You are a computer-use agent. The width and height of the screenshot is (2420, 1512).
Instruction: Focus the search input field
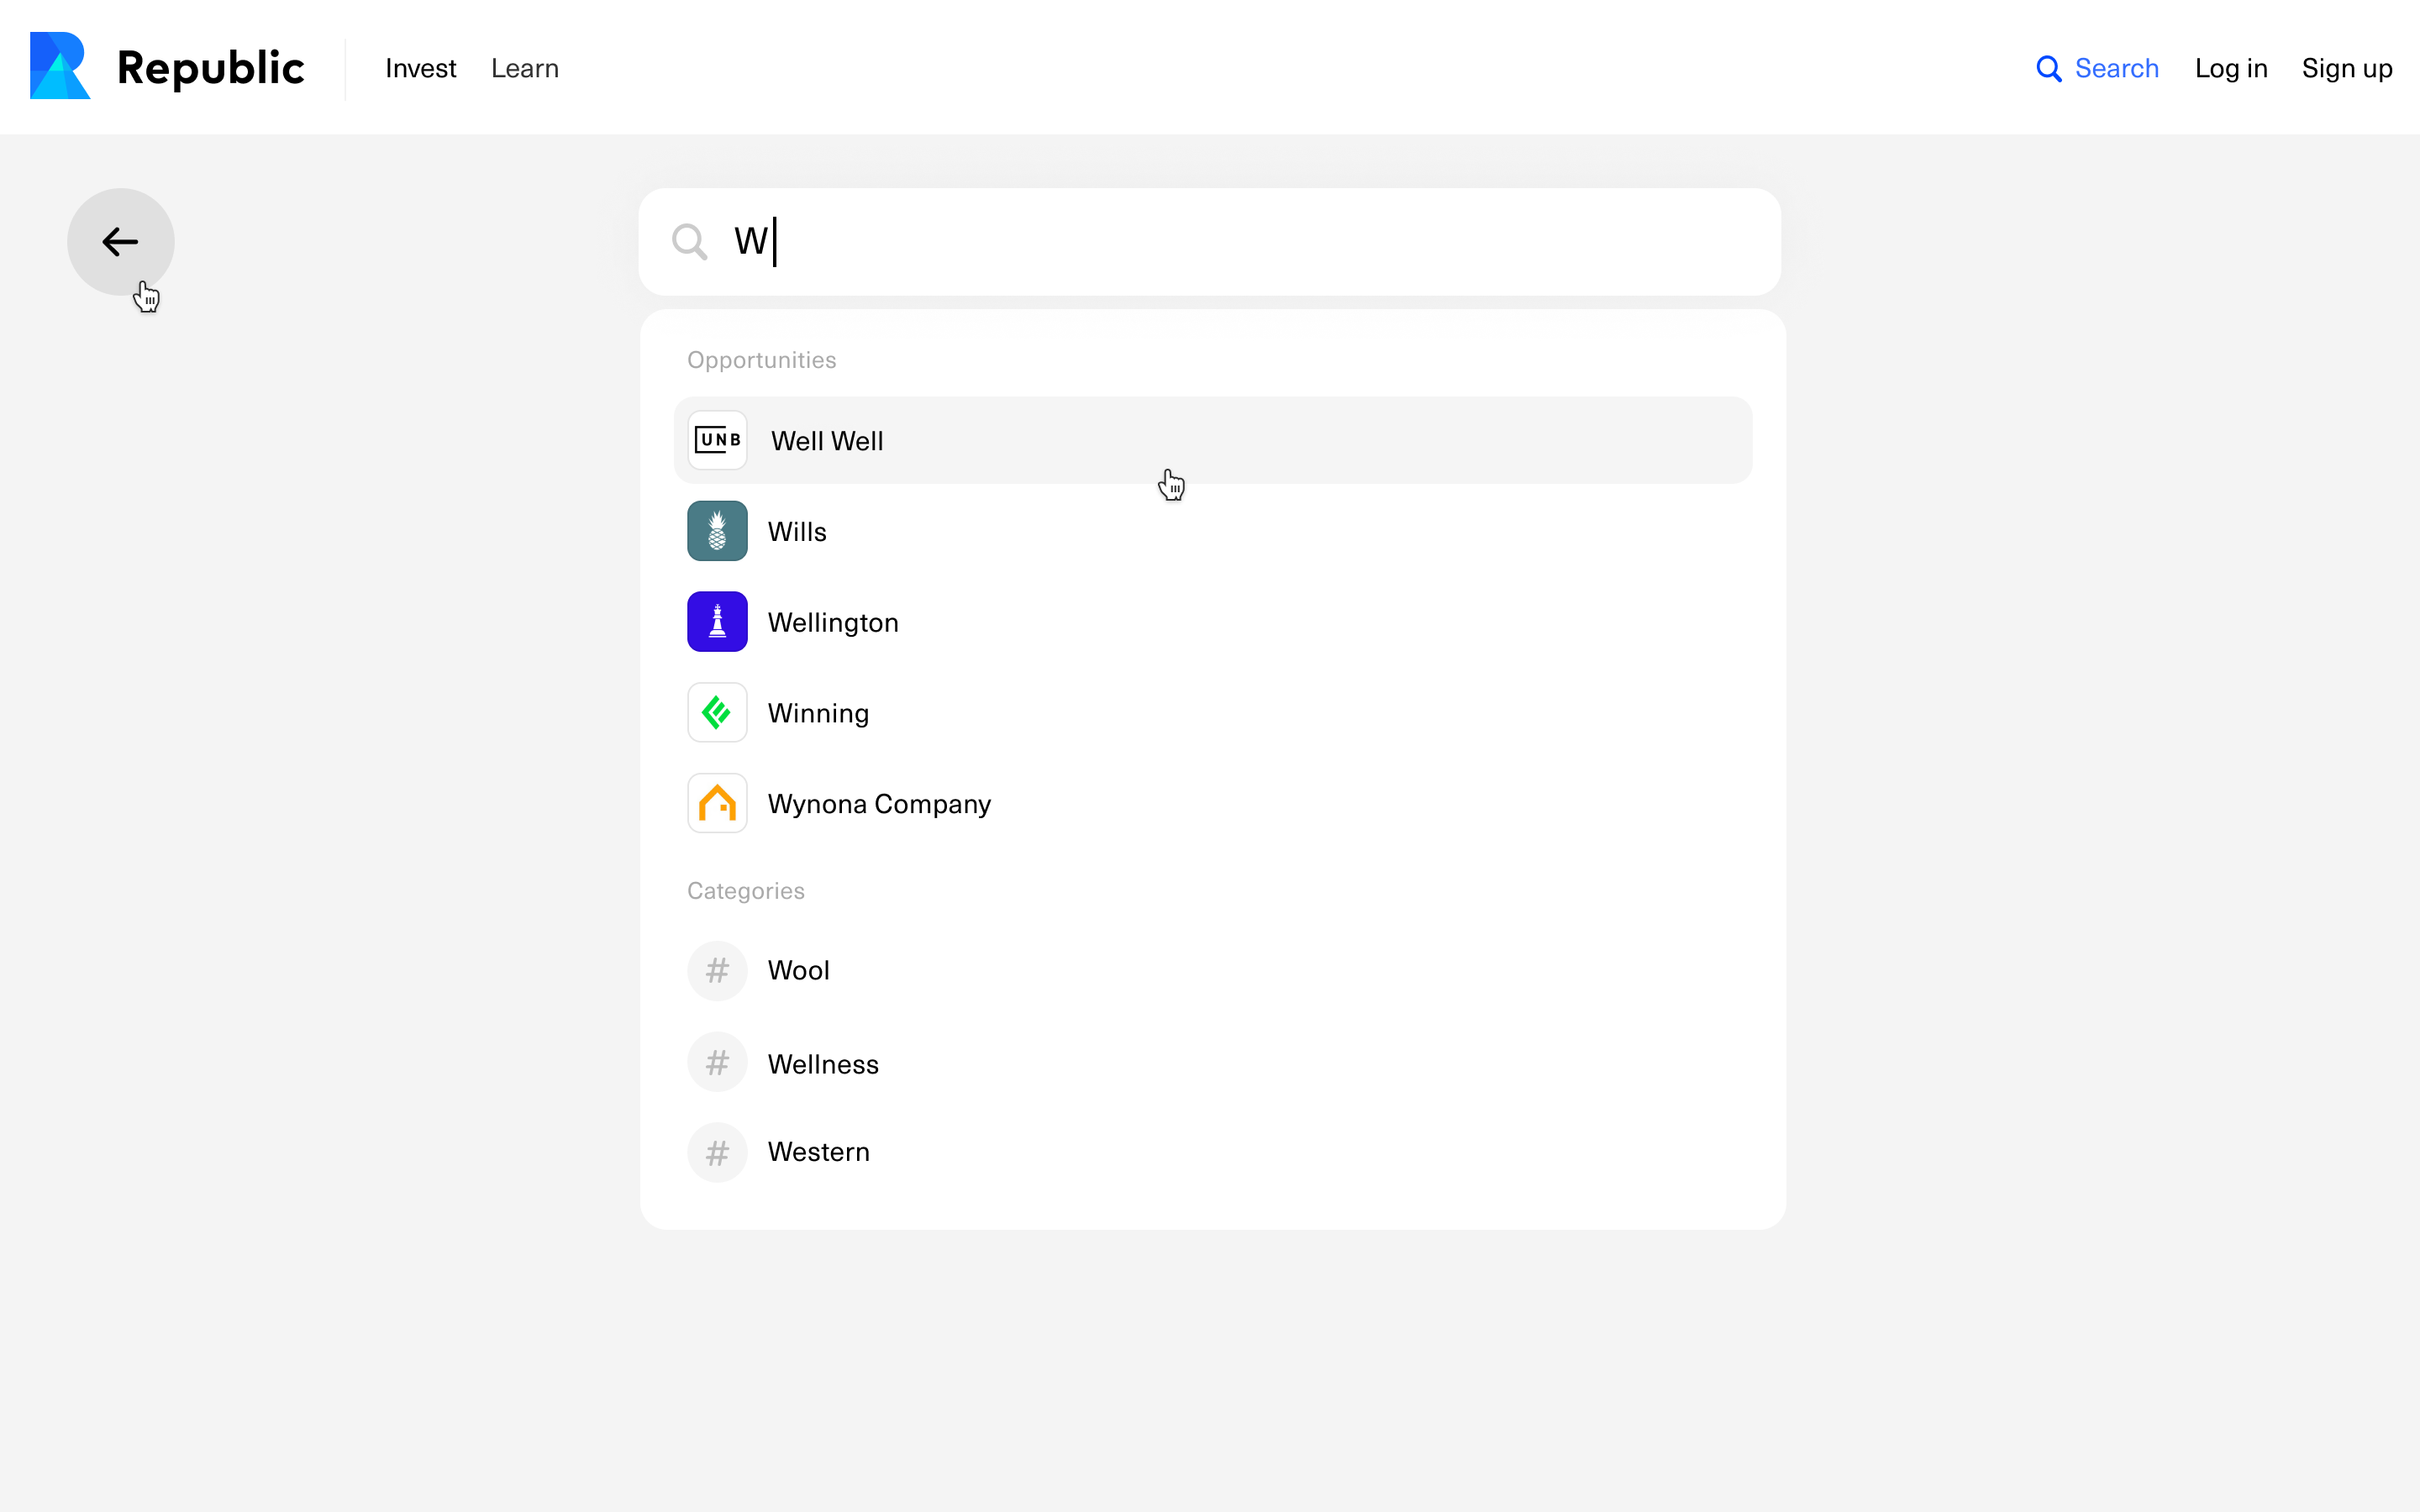pyautogui.click(x=1210, y=242)
